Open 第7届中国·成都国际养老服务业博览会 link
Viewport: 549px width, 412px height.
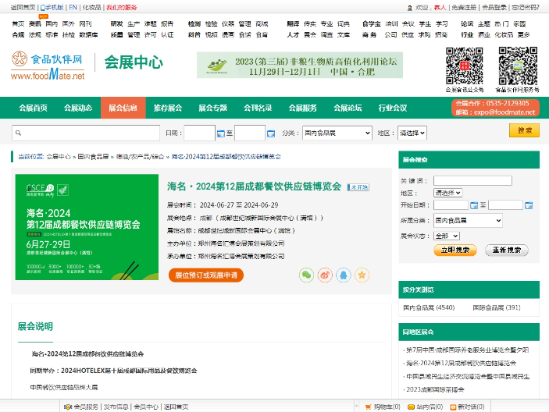click(468, 350)
